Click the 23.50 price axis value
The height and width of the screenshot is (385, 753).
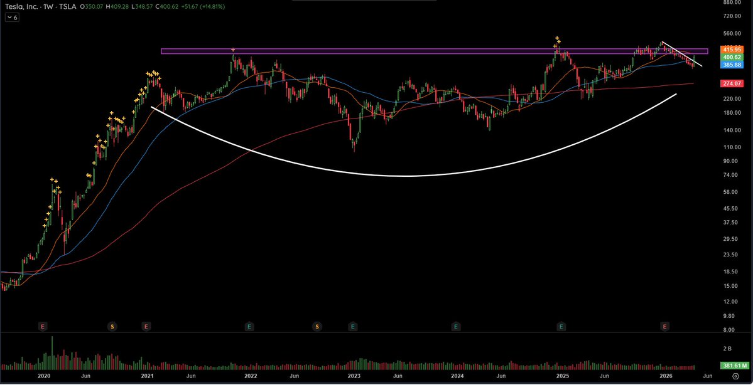pos(730,255)
